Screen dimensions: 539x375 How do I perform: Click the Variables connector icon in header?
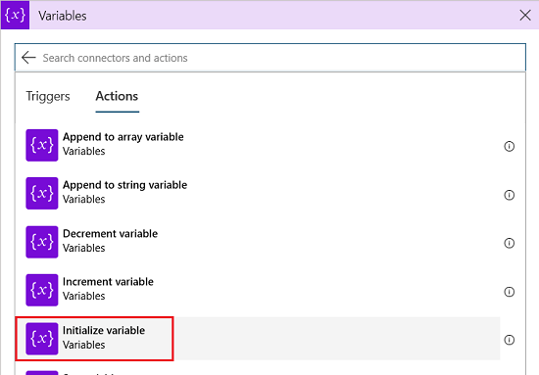[x=15, y=15]
